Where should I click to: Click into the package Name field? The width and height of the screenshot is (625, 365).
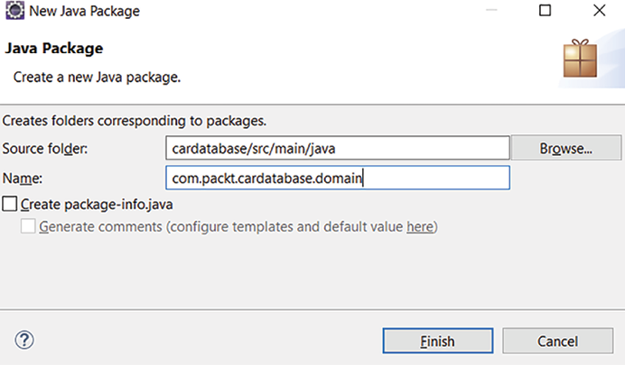(338, 178)
